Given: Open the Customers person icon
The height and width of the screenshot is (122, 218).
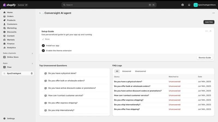Looking at the screenshot, I should [4, 24].
